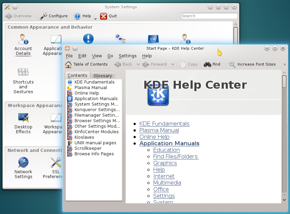
Task: Click the Search field in System Settings
Action: 209,16
